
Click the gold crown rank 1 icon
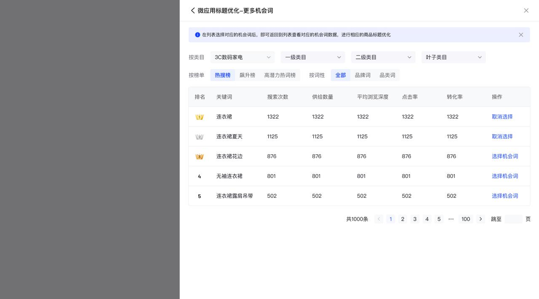[200, 117]
